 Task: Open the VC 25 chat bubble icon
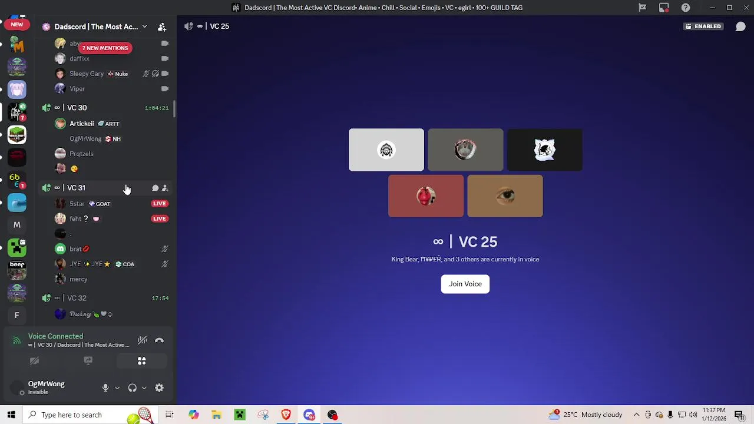click(x=740, y=26)
